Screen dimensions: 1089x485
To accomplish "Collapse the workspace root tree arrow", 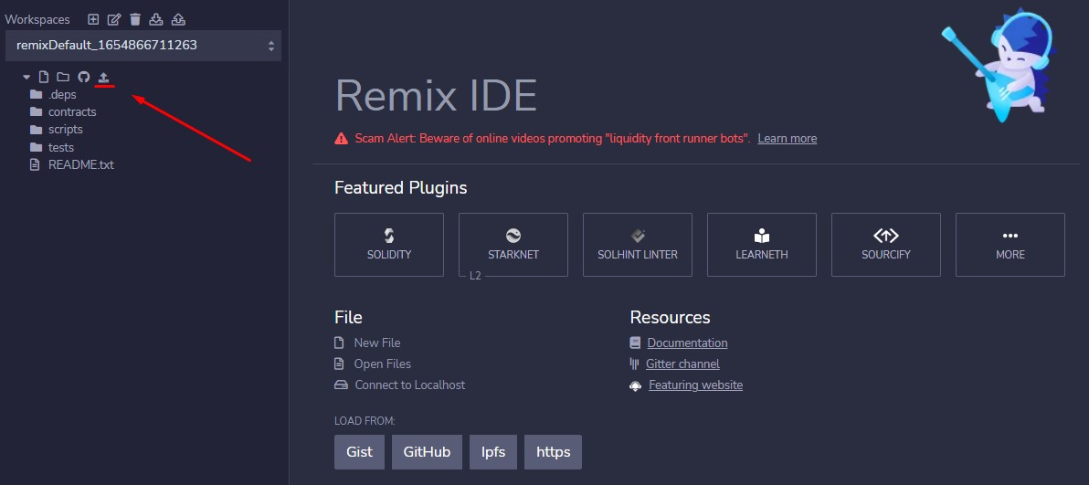I will (26, 77).
